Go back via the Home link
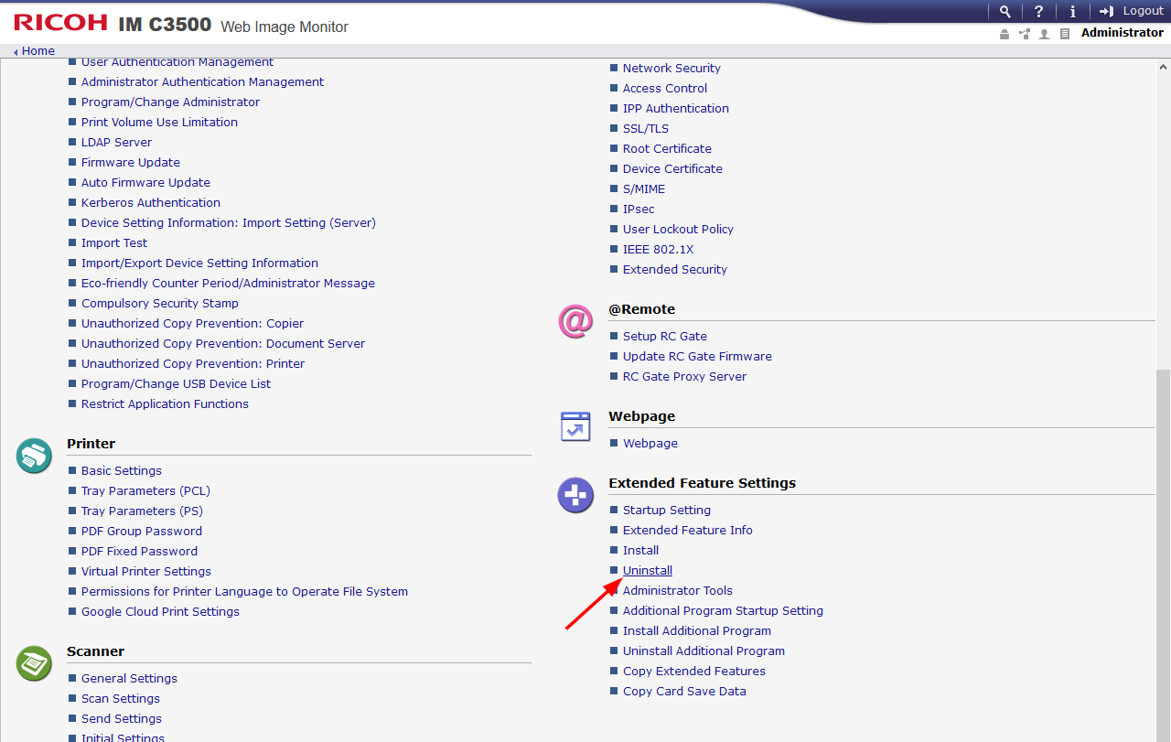Screen dimensions: 1171x742 (38, 51)
